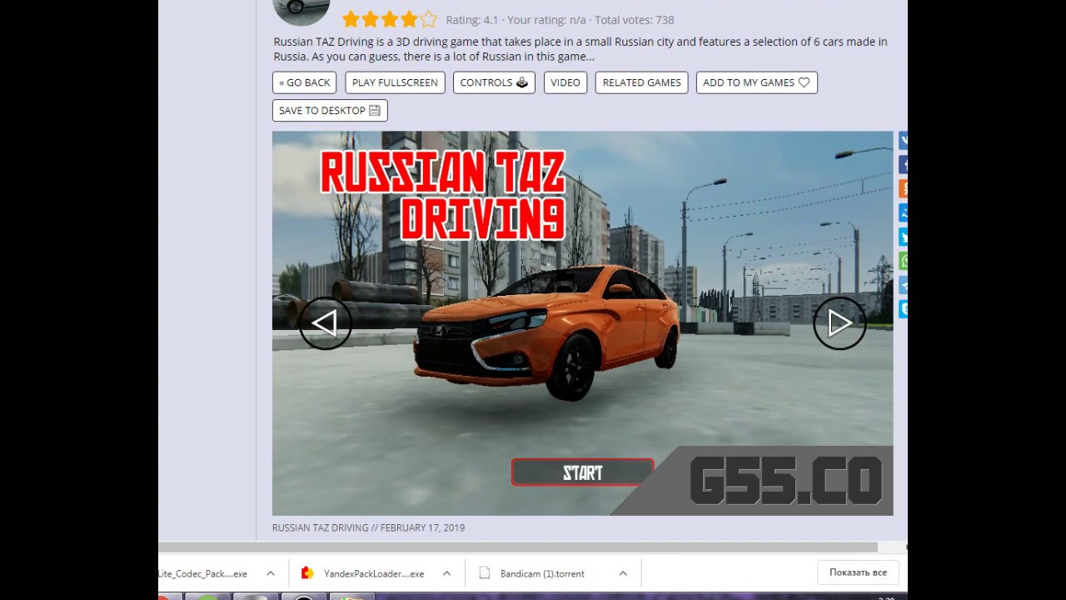Share the game on Twitter
This screenshot has width=1066, height=600.
(x=903, y=237)
